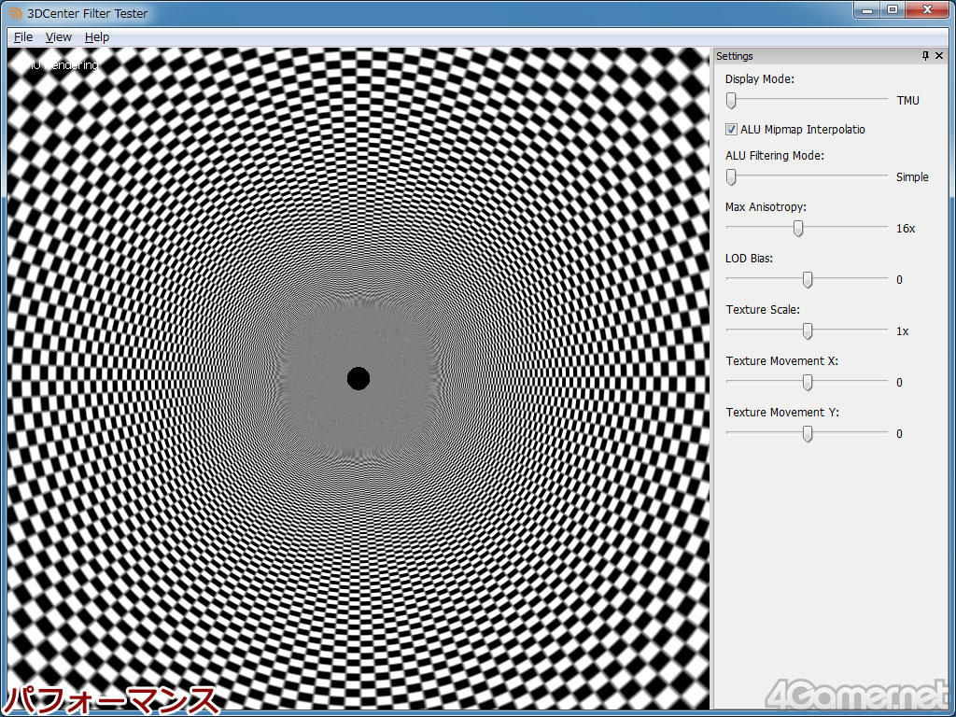This screenshot has height=717, width=956.
Task: Click the 'Simple' filtering mode value
Action: (912, 176)
